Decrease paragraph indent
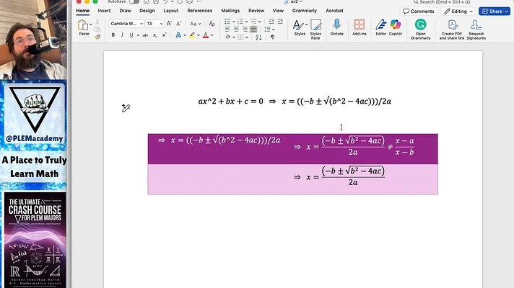514x288 pixels. pyautogui.click(x=271, y=22)
